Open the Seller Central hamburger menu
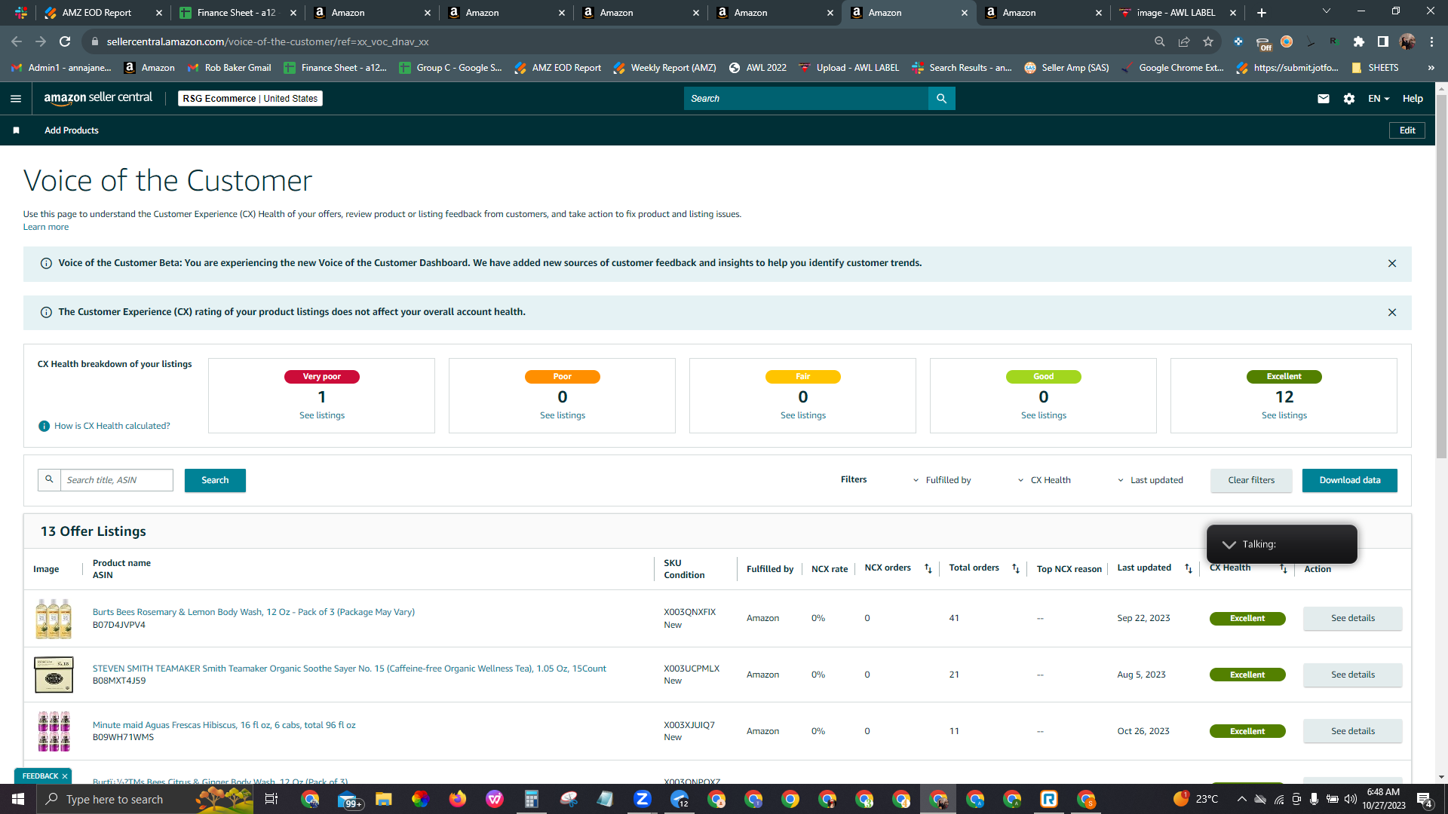The height and width of the screenshot is (814, 1448). (16, 99)
